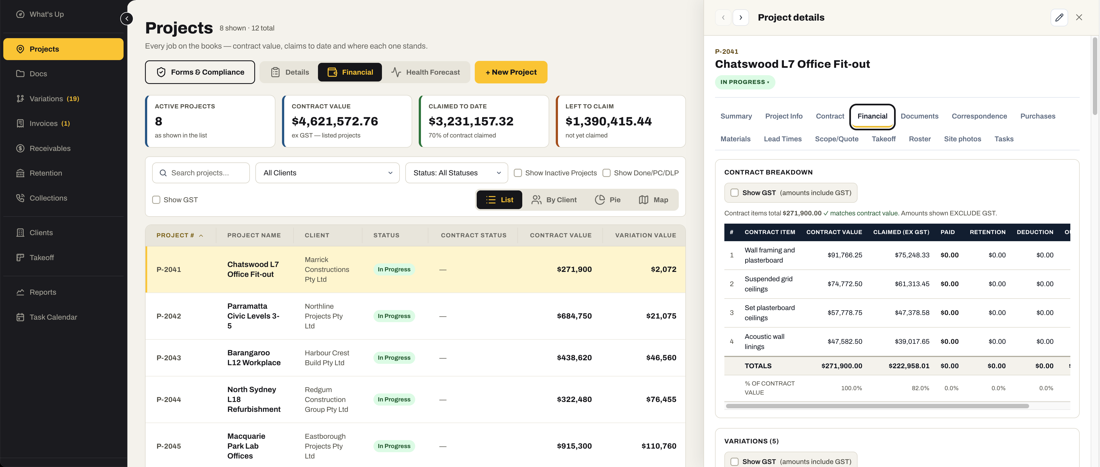This screenshot has width=1100, height=467.
Task: Open the Health Forecast view
Action: click(426, 72)
